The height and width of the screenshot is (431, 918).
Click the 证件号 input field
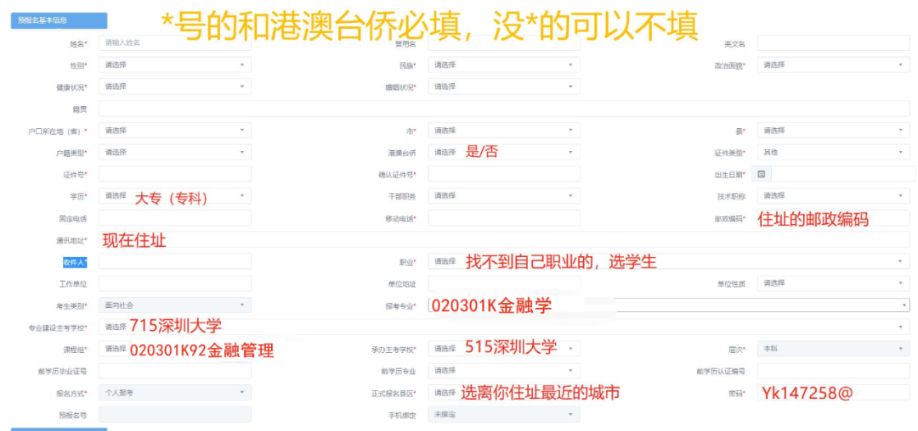coord(174,174)
